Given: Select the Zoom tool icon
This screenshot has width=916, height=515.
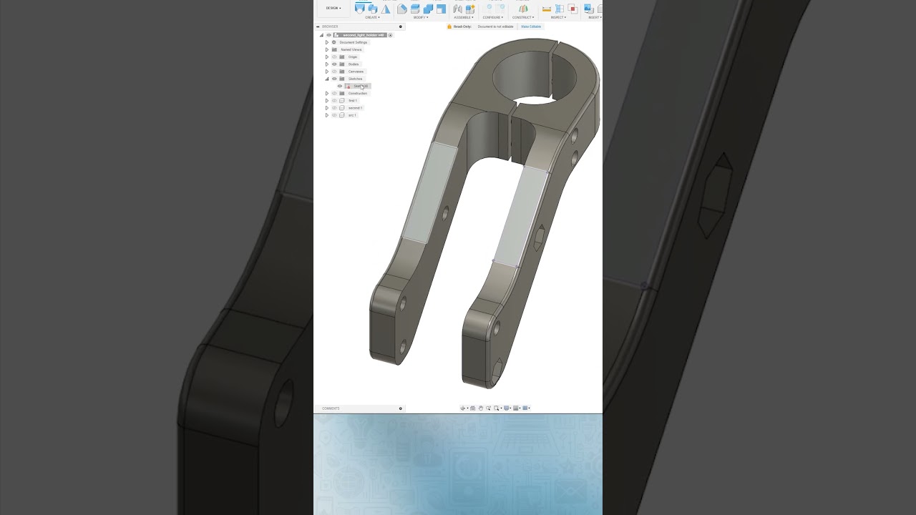Looking at the screenshot, I should [x=488, y=408].
